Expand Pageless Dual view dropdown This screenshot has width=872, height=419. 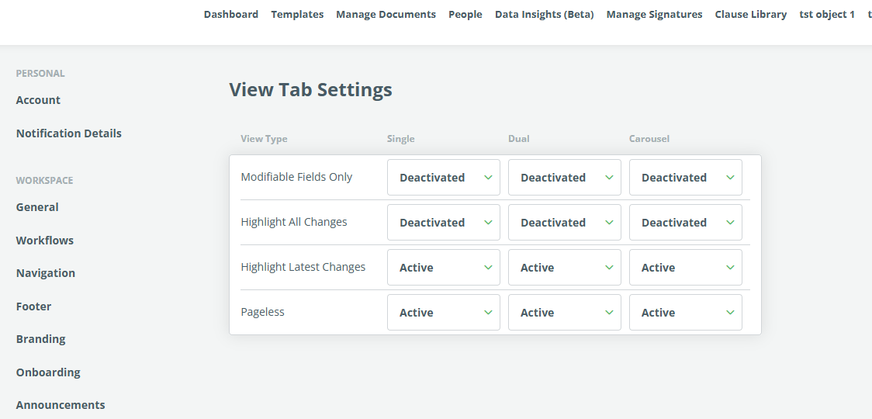[564, 313]
